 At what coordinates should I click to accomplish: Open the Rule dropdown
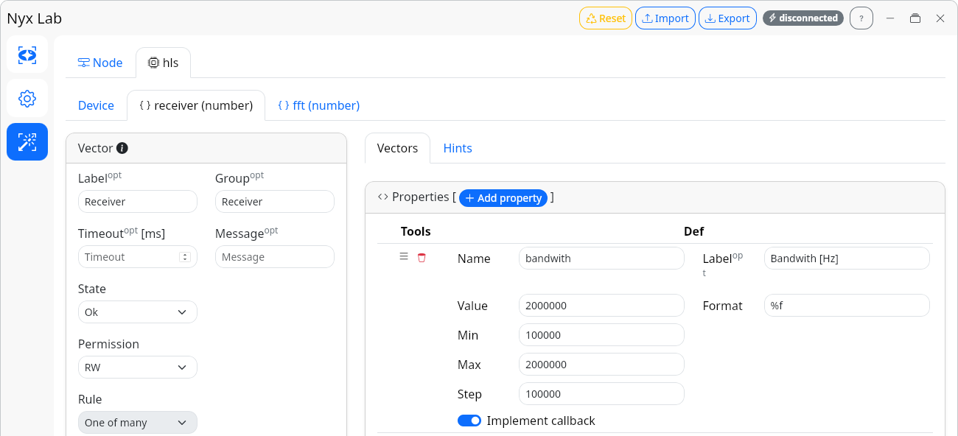point(137,423)
